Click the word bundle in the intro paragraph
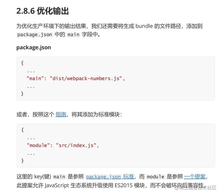222x196 pixels. [144, 26]
